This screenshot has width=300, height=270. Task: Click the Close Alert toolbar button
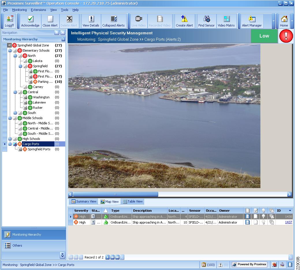coord(50,21)
